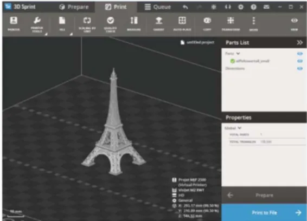Select the Scaling by Grid tool
Viewport: 307px width, 221px height.
[x=87, y=24]
